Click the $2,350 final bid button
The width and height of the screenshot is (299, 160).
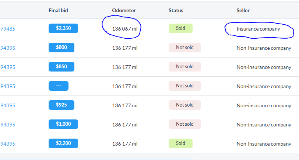63,28
